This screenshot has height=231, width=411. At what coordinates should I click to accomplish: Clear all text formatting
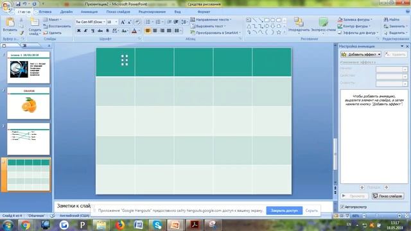click(x=137, y=22)
